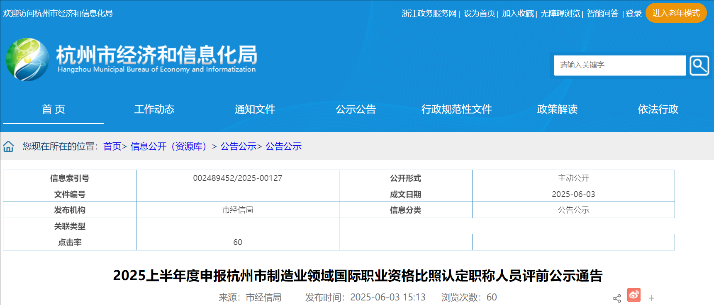Click the 欢迎访问杭州市经济和信息化局 greeting
Image resolution: width=714 pixels, height=305 pixels.
58,13
